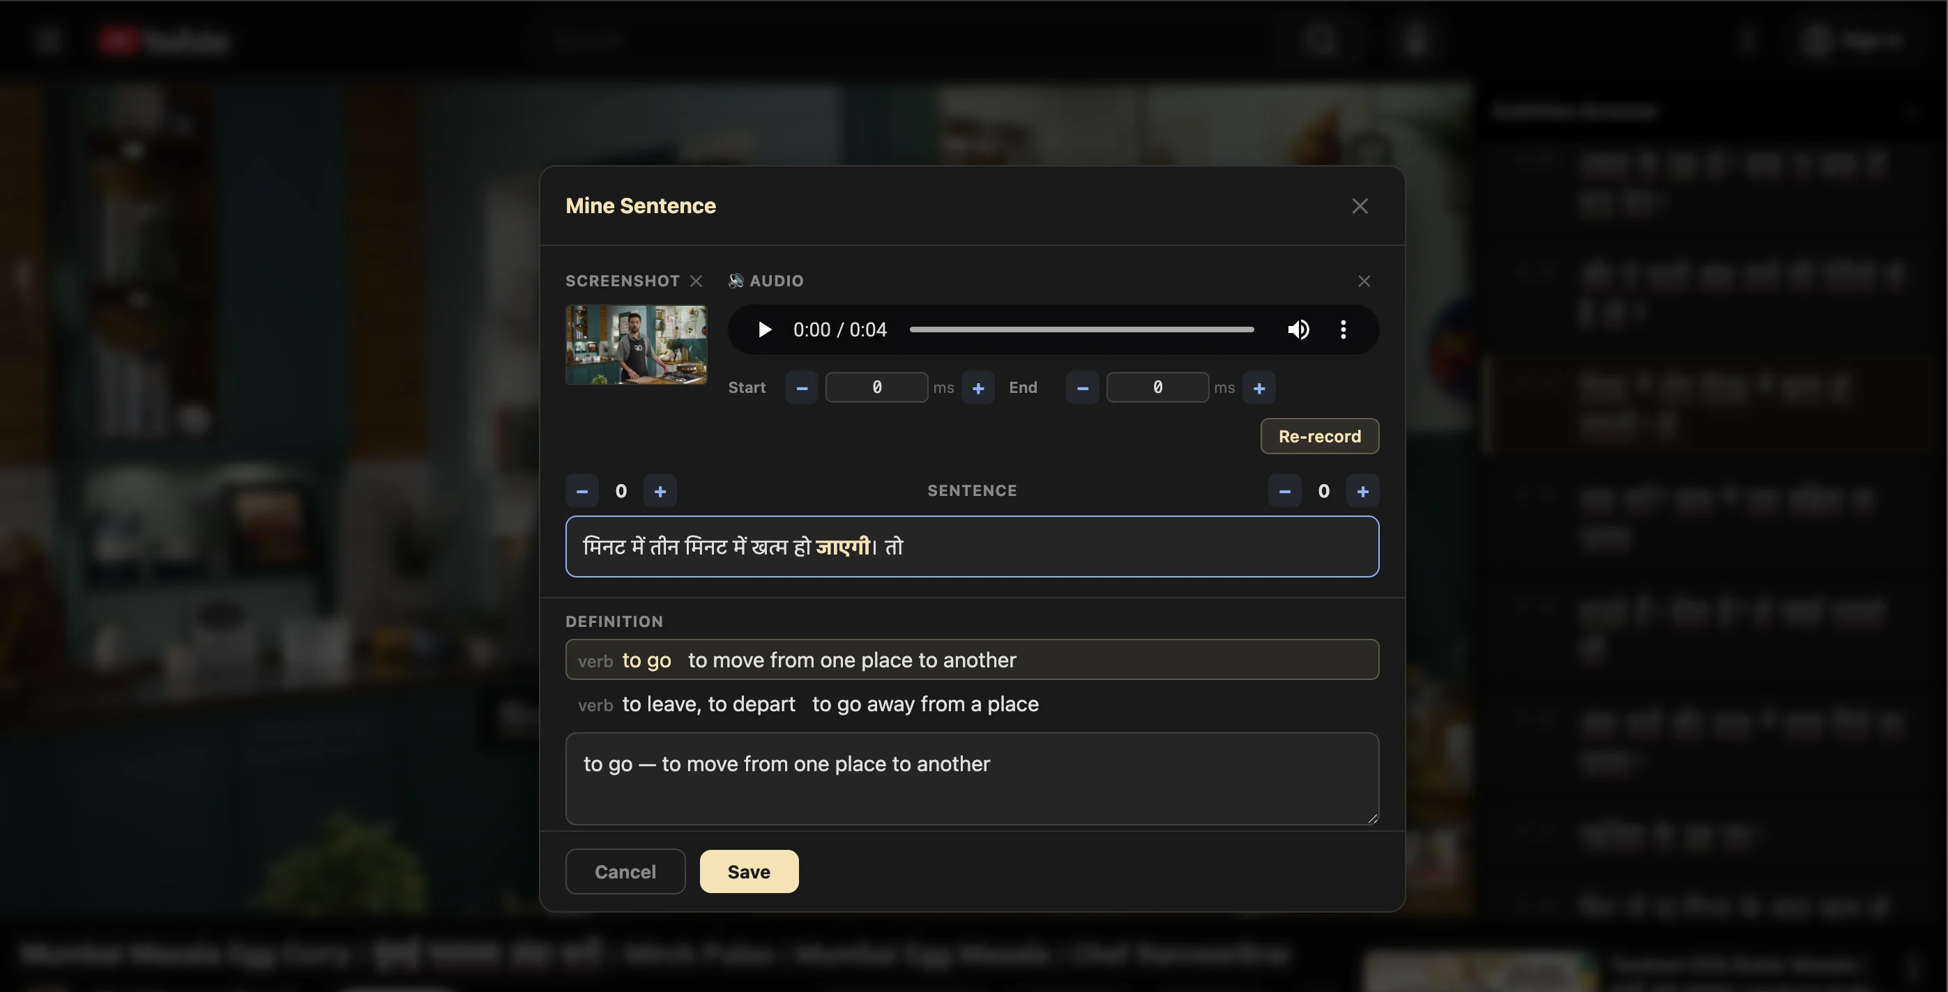Select the SCREENSHOT section header
1948x992 pixels.
[623, 280]
